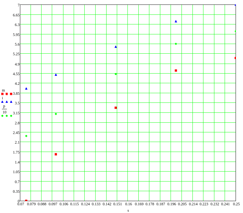Screen dimensions: 243x213
Task: Click the y-axis value 6.3
Action: pos(17,25)
